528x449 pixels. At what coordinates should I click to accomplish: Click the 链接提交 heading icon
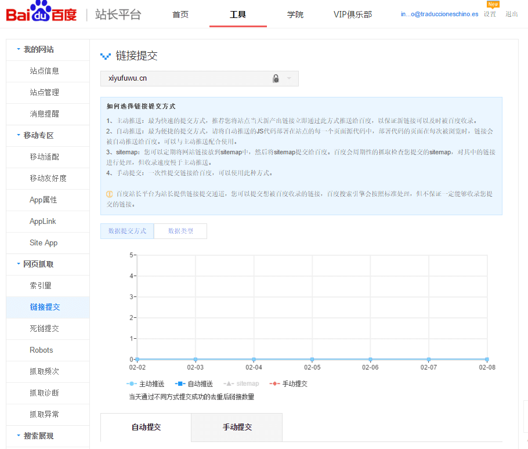point(106,56)
